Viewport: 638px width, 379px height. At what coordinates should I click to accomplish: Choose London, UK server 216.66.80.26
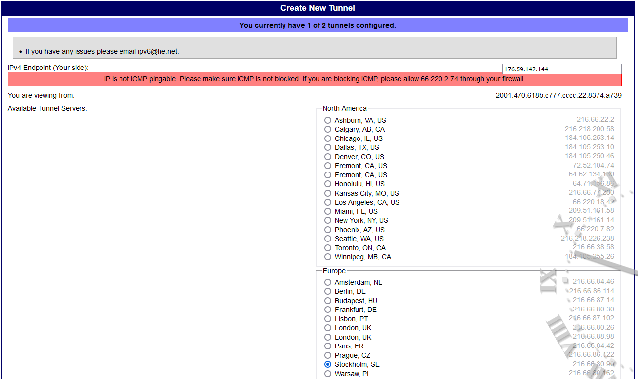pyautogui.click(x=328, y=328)
